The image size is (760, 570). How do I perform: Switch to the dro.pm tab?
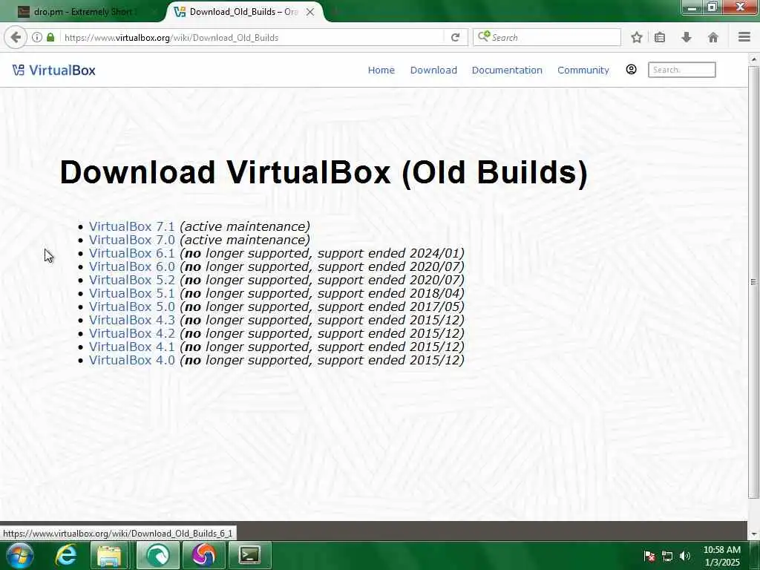[82, 12]
